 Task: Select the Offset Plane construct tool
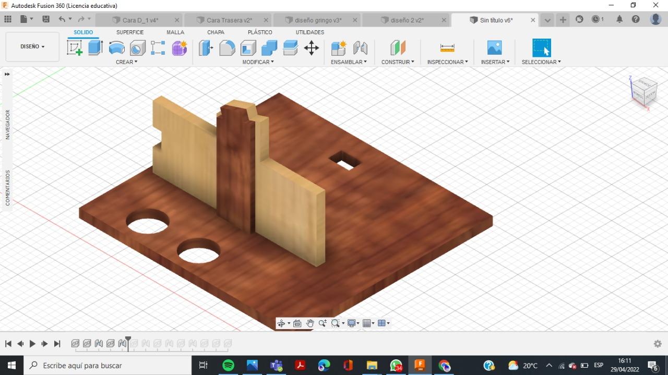pyautogui.click(x=398, y=48)
